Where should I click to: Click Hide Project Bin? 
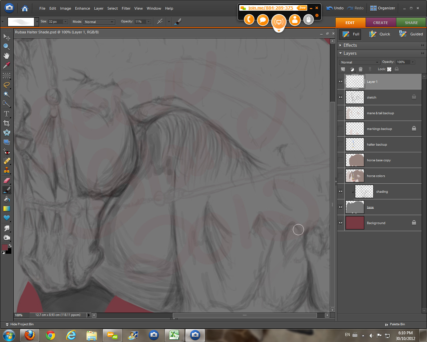tap(20, 324)
